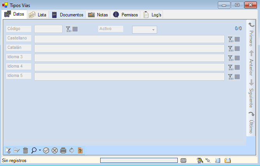
Task: Click the confirm checkmark circle icon
Action: [46, 150]
